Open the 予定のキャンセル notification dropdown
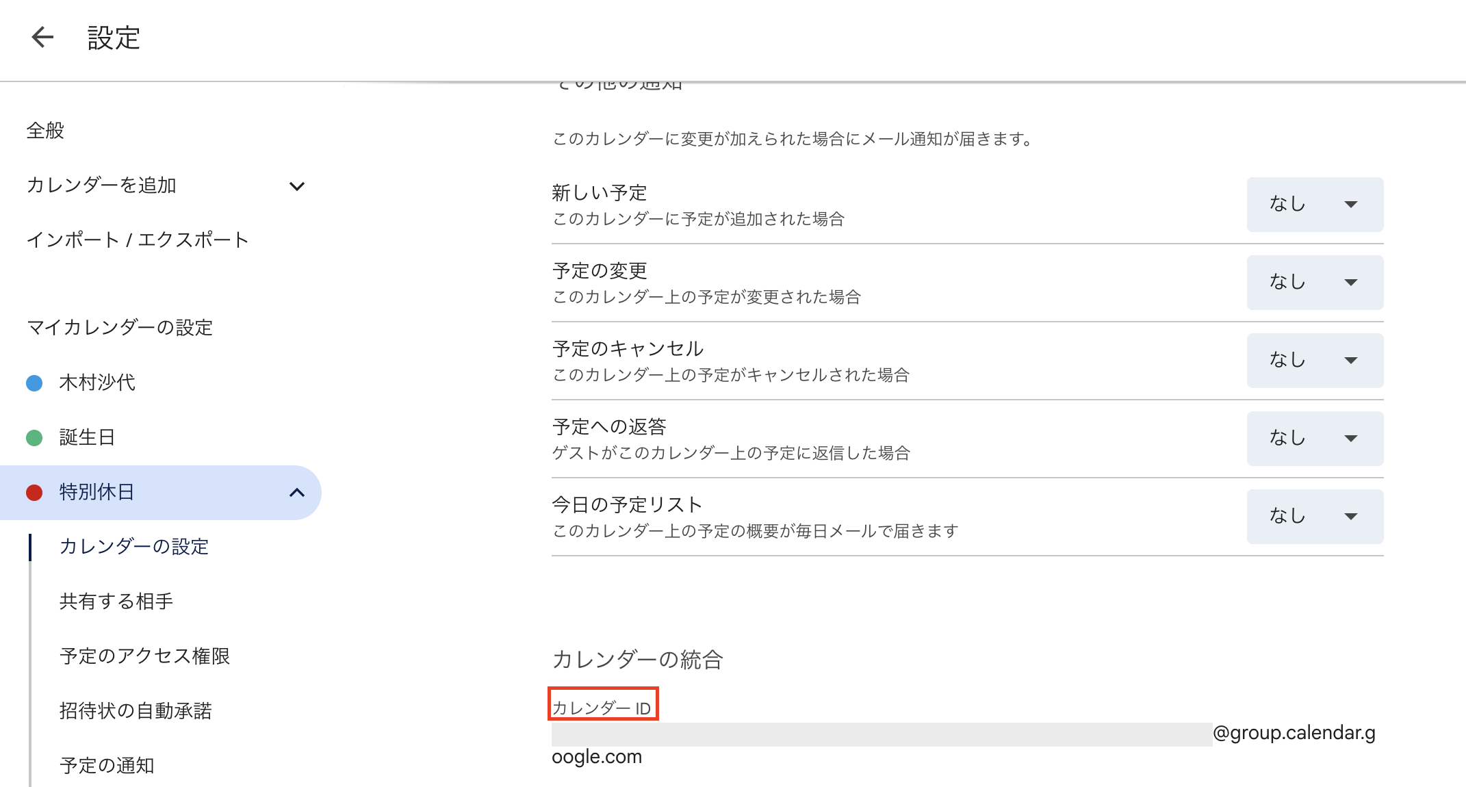 pos(1315,360)
